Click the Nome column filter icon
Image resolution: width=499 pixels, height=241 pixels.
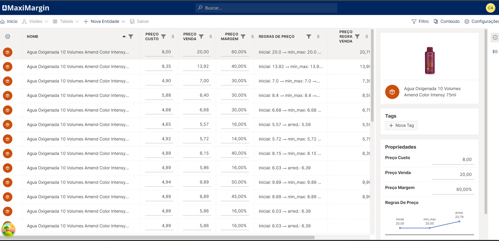click(131, 36)
